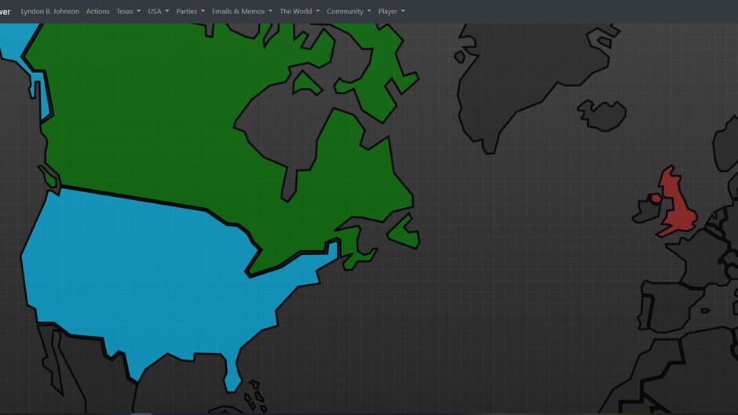738x415 pixels.
Task: Open the Emails & Memos dropdown
Action: pyautogui.click(x=242, y=11)
